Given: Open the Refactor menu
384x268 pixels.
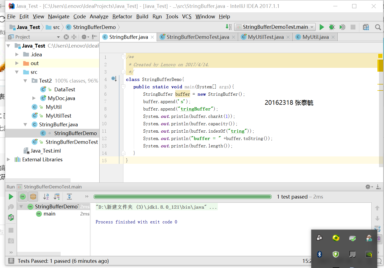Looking at the screenshot, I should (x=122, y=17).
